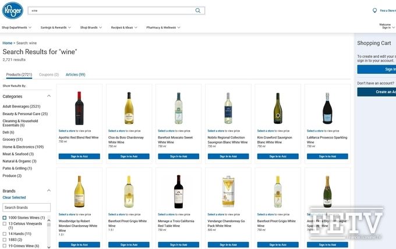Click the Create an Account button

[377, 92]
